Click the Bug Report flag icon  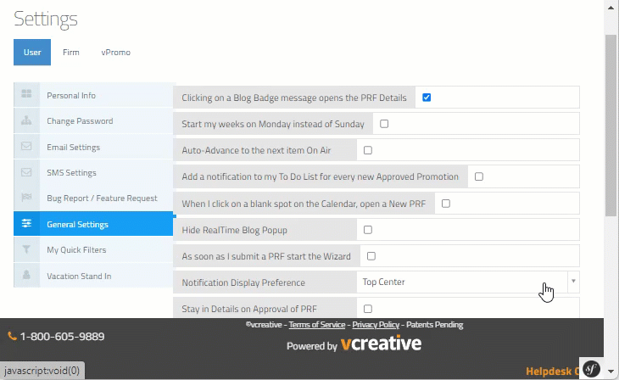coord(26,197)
